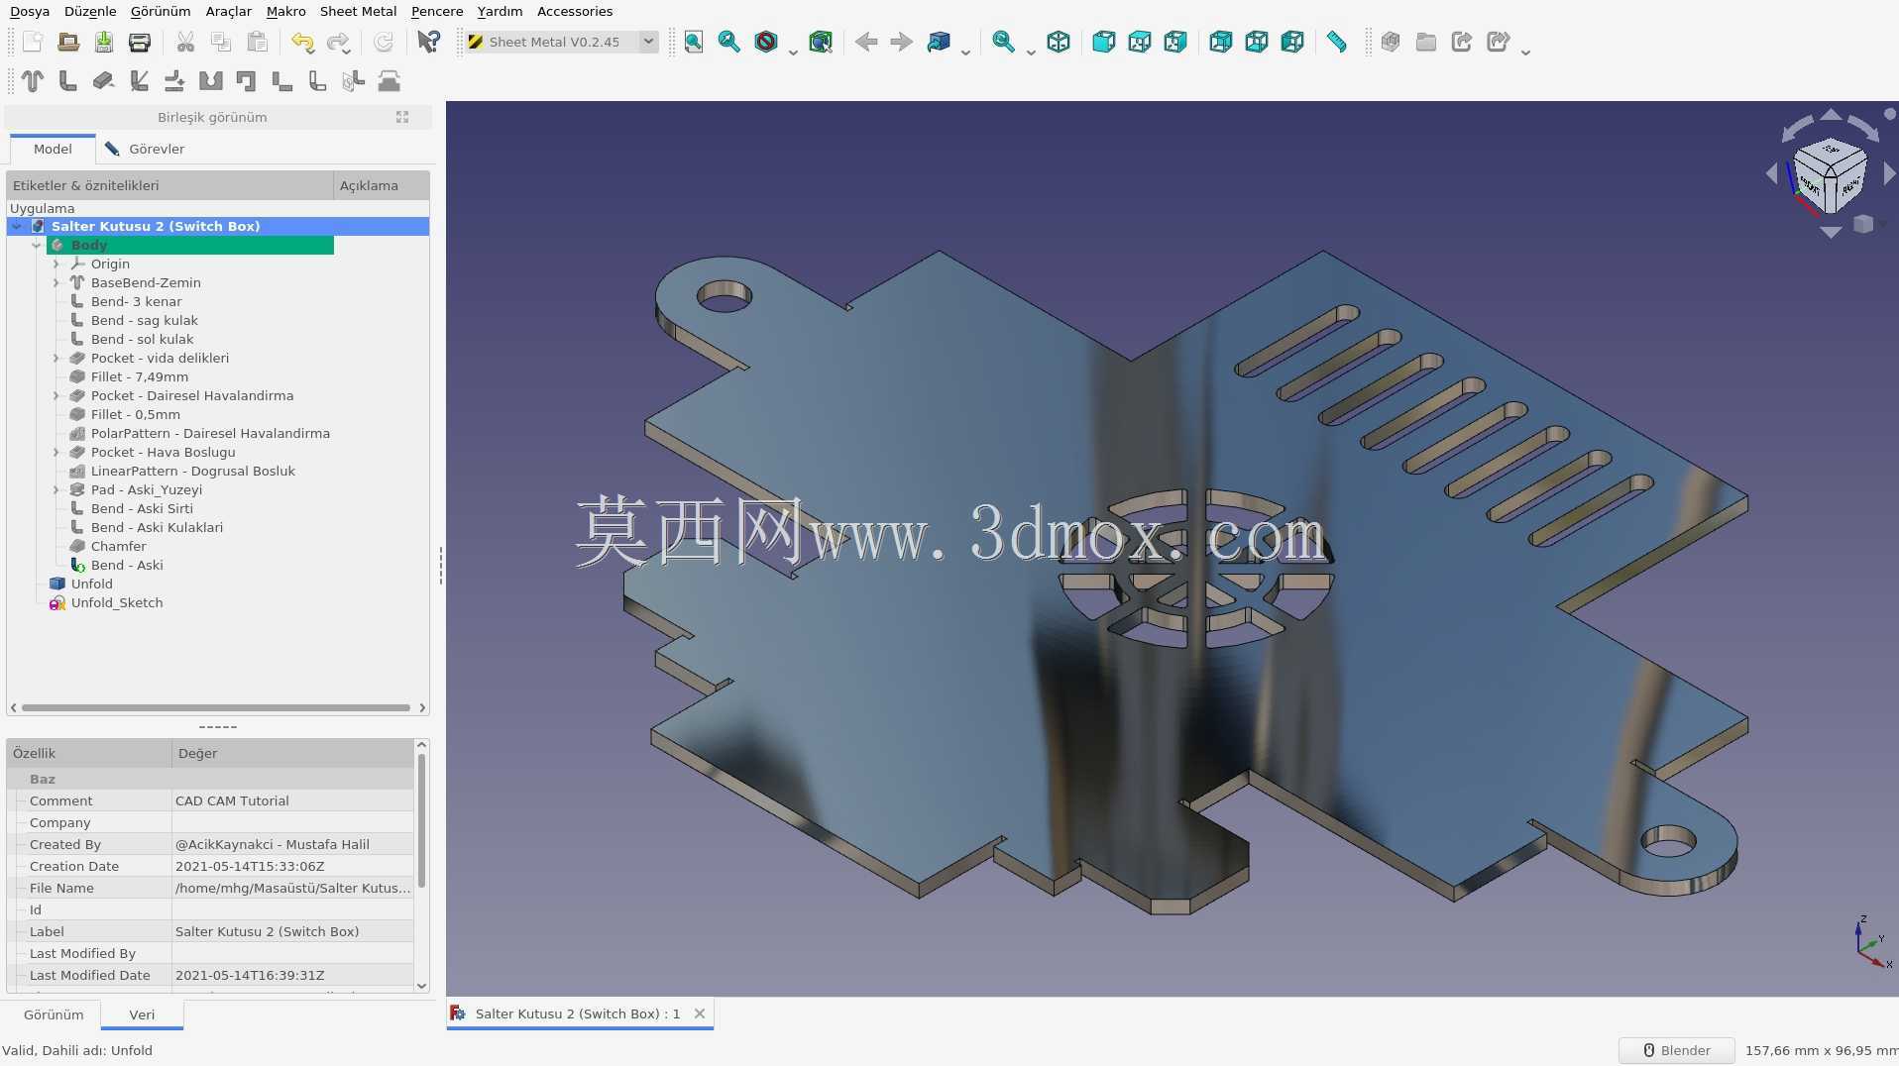1899x1066 pixels.
Task: Set view to front
Action: (1103, 42)
